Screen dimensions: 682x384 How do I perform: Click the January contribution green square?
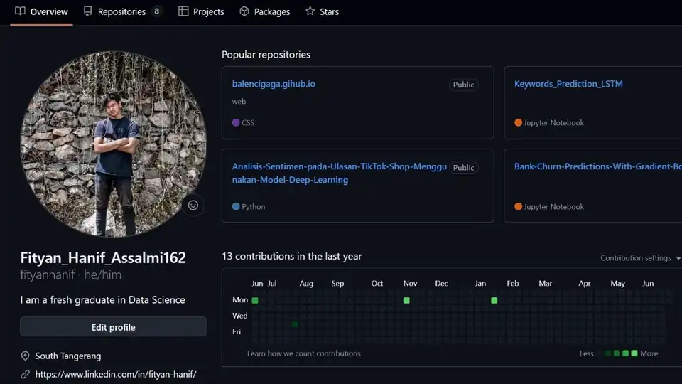coord(494,300)
